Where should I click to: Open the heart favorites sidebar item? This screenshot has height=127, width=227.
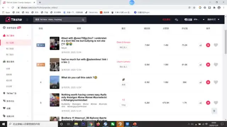coord(7,108)
